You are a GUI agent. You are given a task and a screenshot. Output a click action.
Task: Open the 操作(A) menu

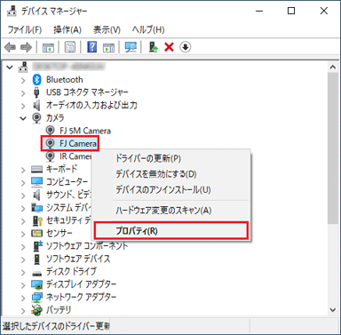(x=67, y=29)
